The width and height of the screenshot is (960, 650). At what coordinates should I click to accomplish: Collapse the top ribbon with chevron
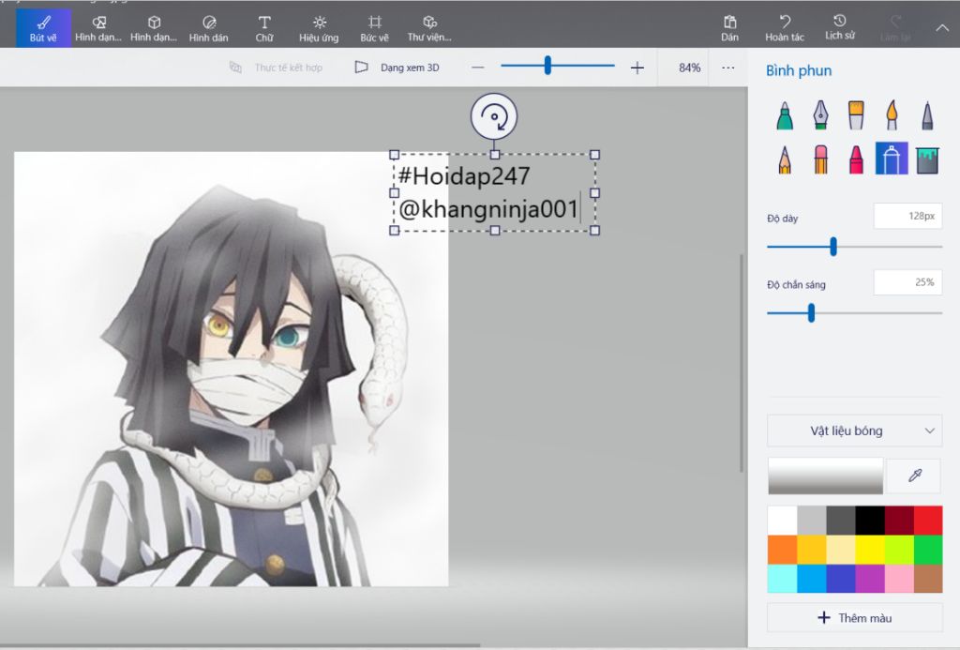pyautogui.click(x=942, y=27)
